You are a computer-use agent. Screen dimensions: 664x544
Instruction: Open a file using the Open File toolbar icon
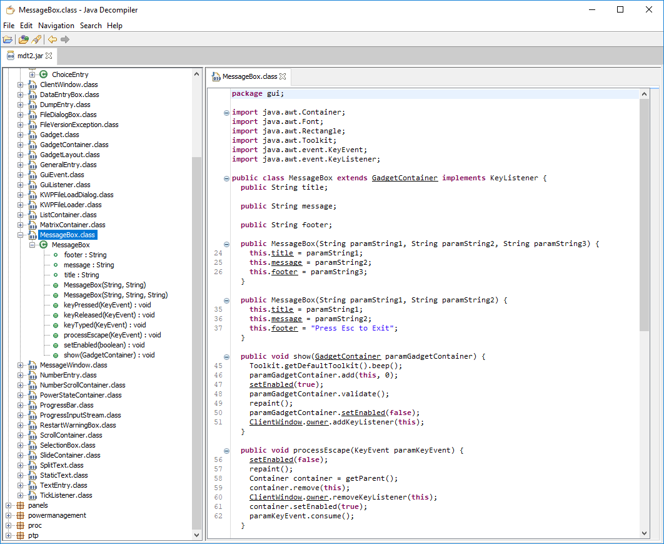tap(8, 39)
